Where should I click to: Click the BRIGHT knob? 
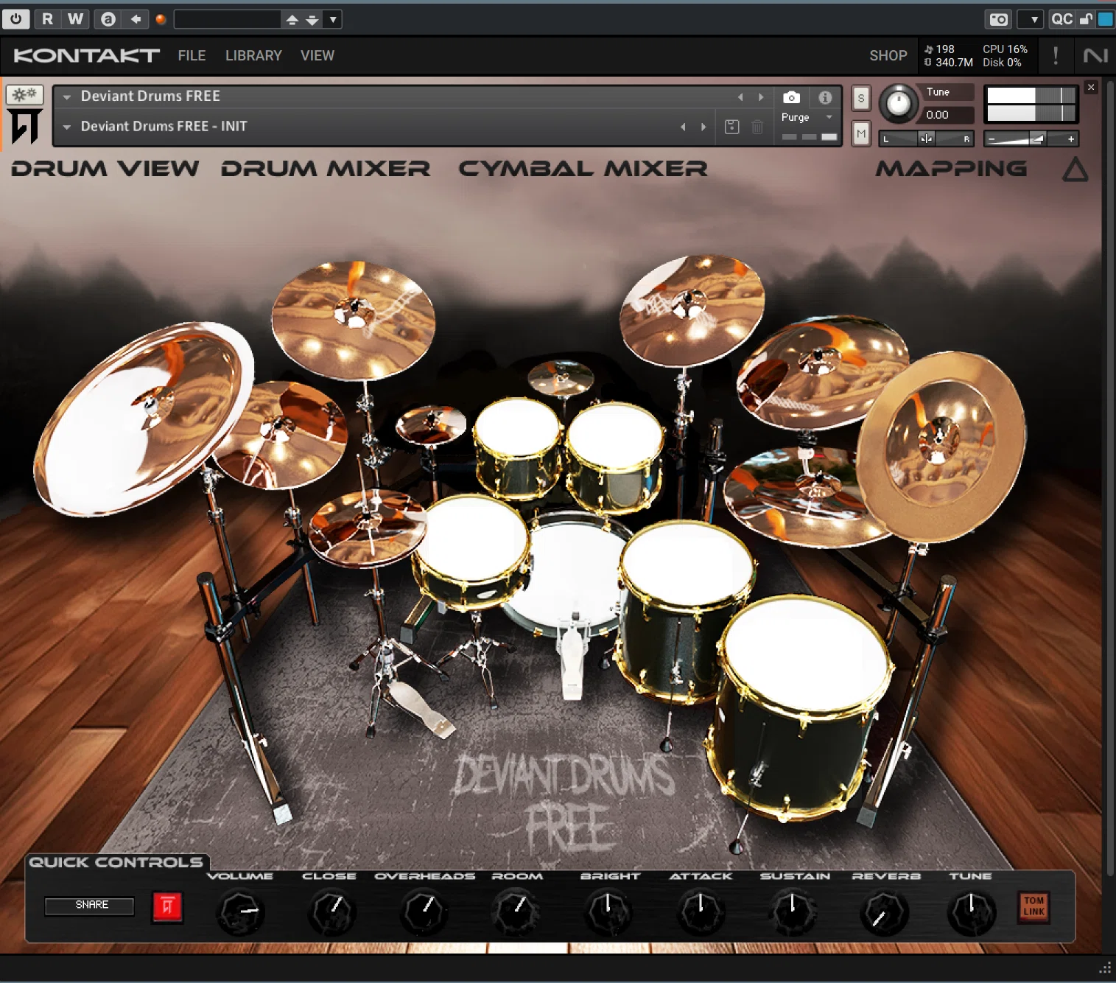click(608, 912)
